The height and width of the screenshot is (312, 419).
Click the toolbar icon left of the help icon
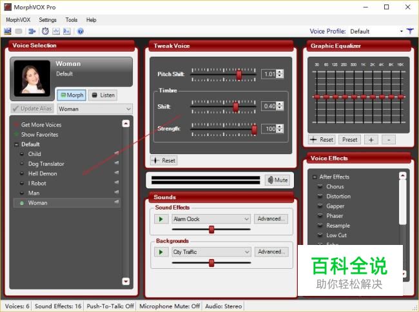pos(66,31)
